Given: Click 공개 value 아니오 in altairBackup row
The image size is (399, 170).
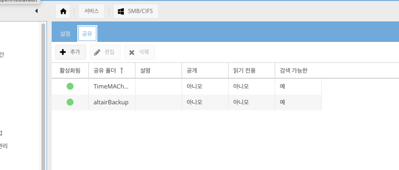Looking at the screenshot, I should click(x=195, y=102).
